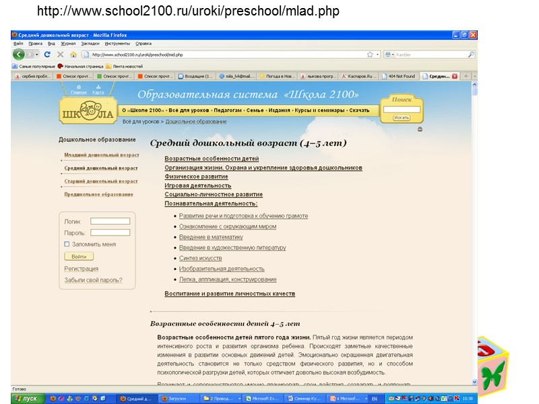
Task: Open 'Младший дошкольный возраст' sidebar link
Action: click(x=102, y=155)
